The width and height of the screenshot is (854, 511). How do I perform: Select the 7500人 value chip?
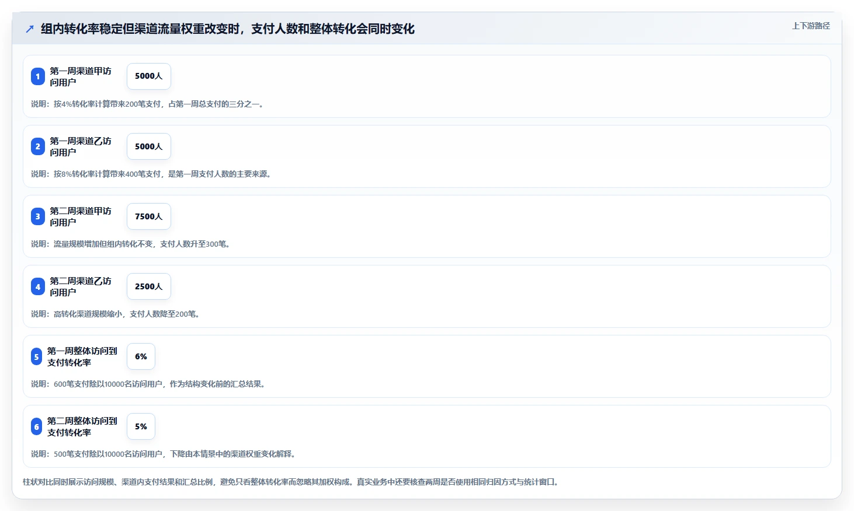149,216
